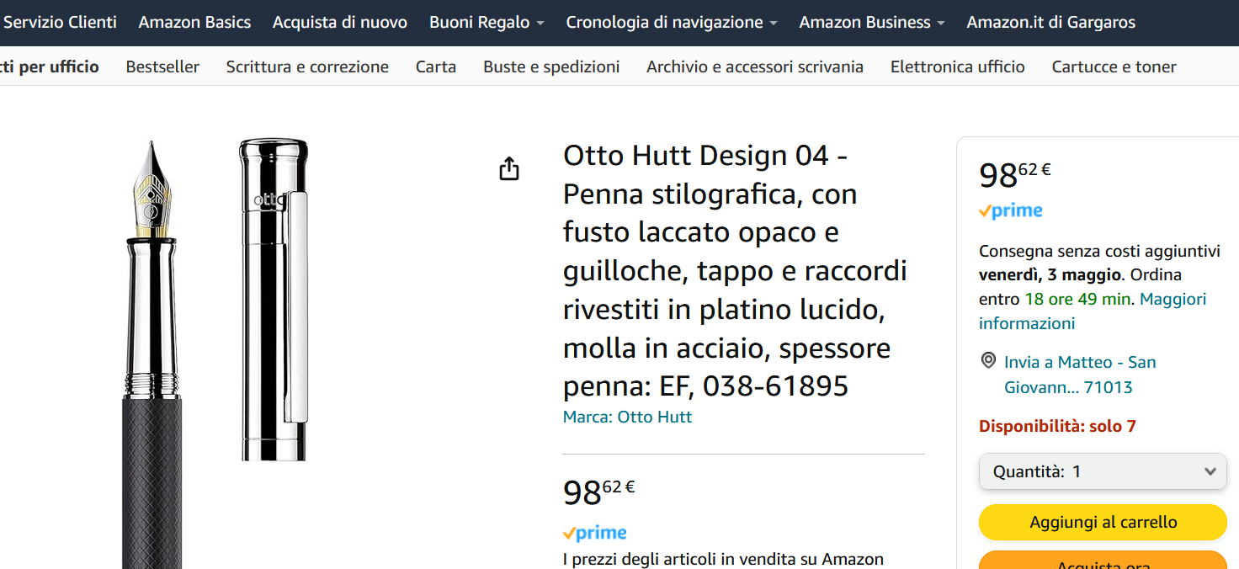Open the Amazon Business dropdown menu
This screenshot has height=569, width=1239.
coord(871,23)
